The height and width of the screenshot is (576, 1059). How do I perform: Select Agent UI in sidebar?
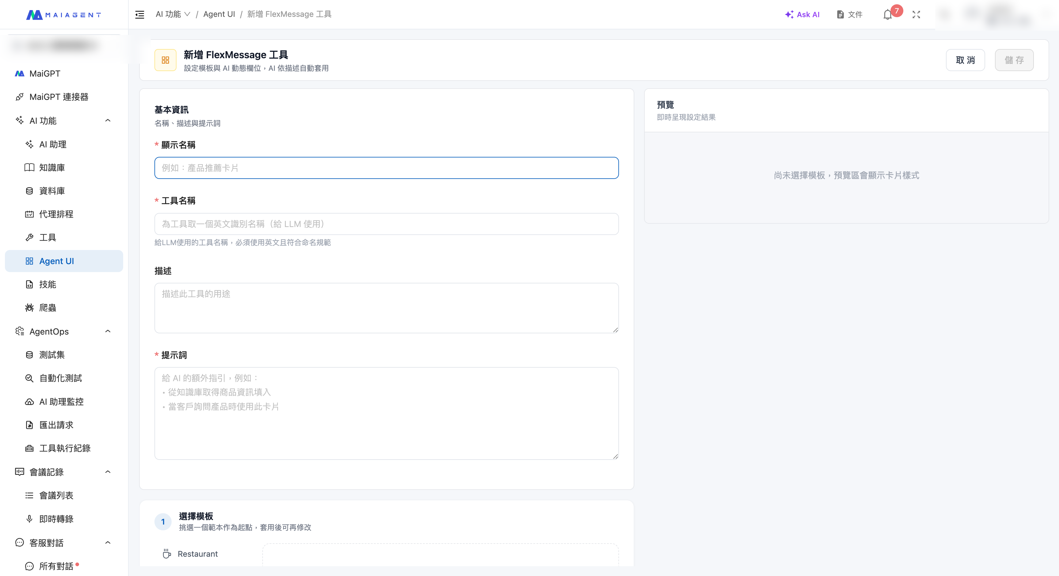point(64,261)
